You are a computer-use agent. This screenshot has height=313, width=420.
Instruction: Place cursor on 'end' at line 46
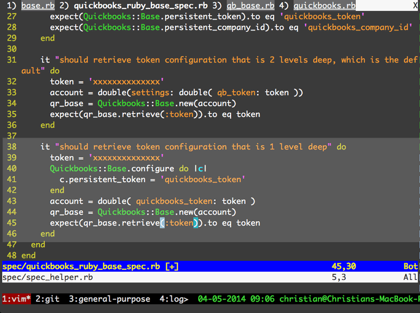click(48, 233)
